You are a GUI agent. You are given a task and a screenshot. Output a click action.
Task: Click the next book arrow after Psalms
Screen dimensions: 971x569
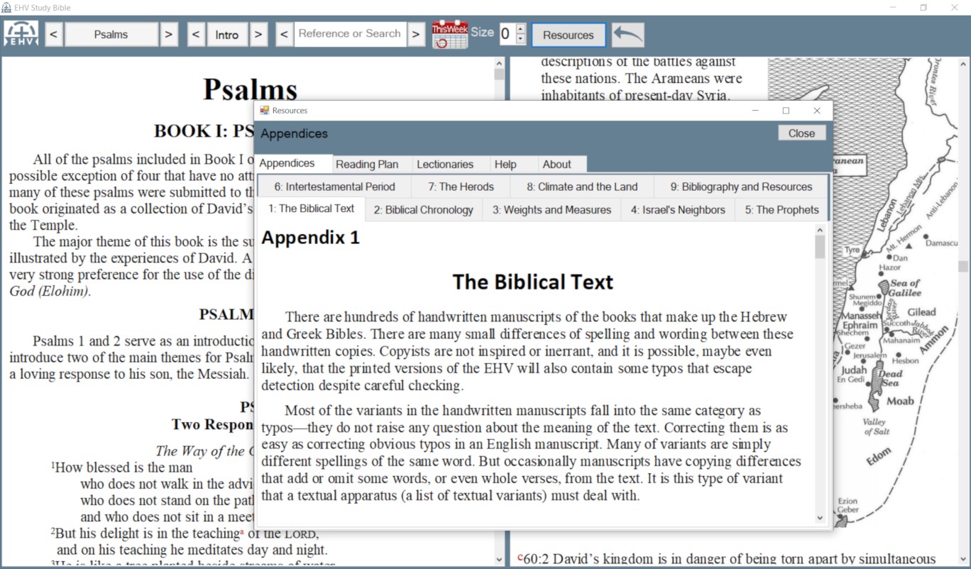(x=170, y=33)
